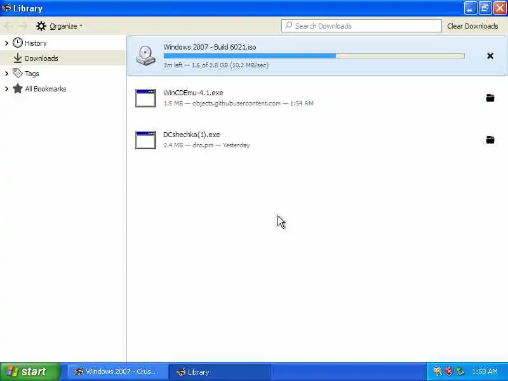Open the Start menu
508x381 pixels.
pos(30,371)
